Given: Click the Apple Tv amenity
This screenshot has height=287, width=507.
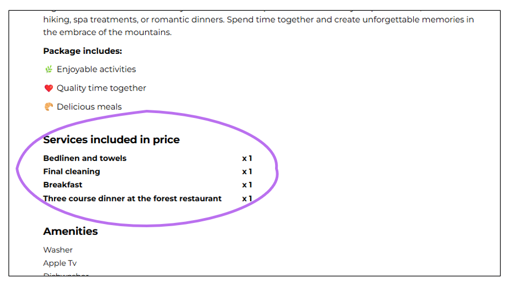Looking at the screenshot, I should pyautogui.click(x=60, y=263).
